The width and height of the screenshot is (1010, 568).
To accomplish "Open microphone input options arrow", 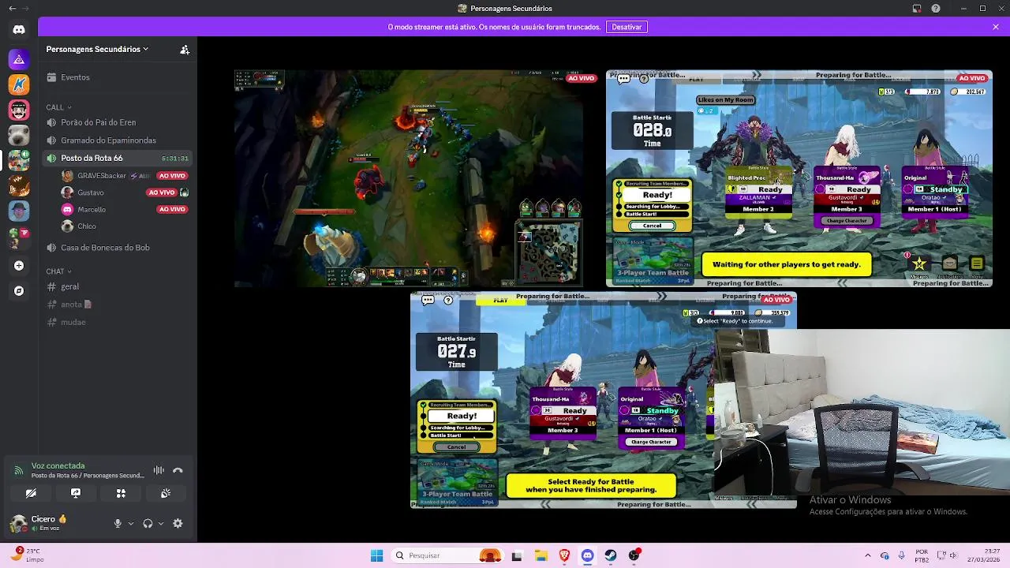I will 130,523.
